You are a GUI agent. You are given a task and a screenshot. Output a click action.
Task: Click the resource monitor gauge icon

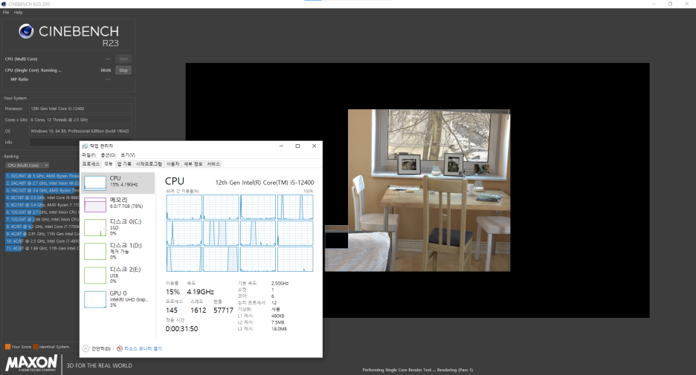(120, 348)
